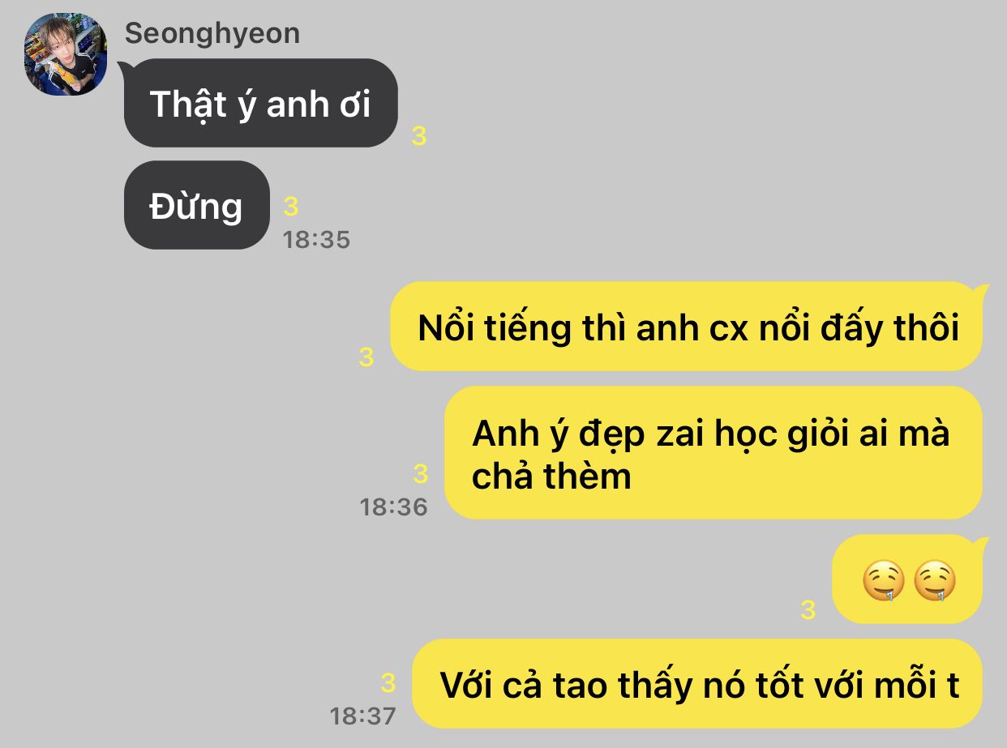The width and height of the screenshot is (1007, 748).
Task: Open Seonghyeon's profile picture
Action: coord(66,54)
